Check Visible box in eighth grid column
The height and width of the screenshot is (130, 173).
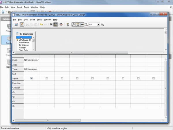click(138, 78)
